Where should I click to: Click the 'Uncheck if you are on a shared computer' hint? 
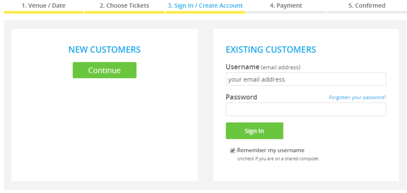(x=278, y=159)
